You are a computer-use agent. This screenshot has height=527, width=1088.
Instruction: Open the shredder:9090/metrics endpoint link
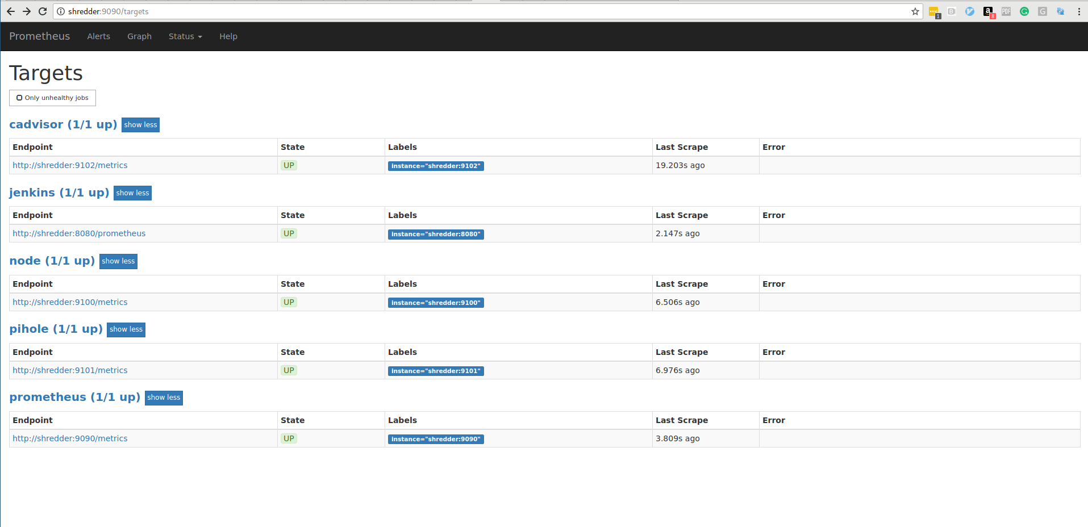point(70,438)
